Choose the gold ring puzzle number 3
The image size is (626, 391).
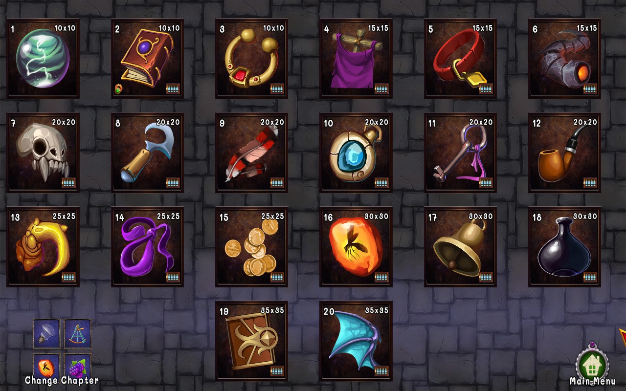251,59
